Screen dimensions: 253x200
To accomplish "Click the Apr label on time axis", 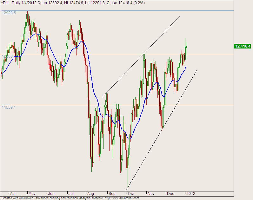I will point(13,193).
